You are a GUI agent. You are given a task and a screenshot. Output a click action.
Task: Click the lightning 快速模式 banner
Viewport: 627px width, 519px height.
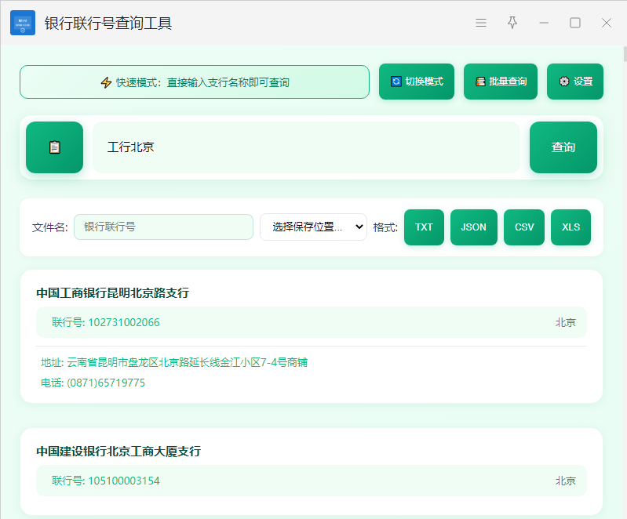click(195, 82)
